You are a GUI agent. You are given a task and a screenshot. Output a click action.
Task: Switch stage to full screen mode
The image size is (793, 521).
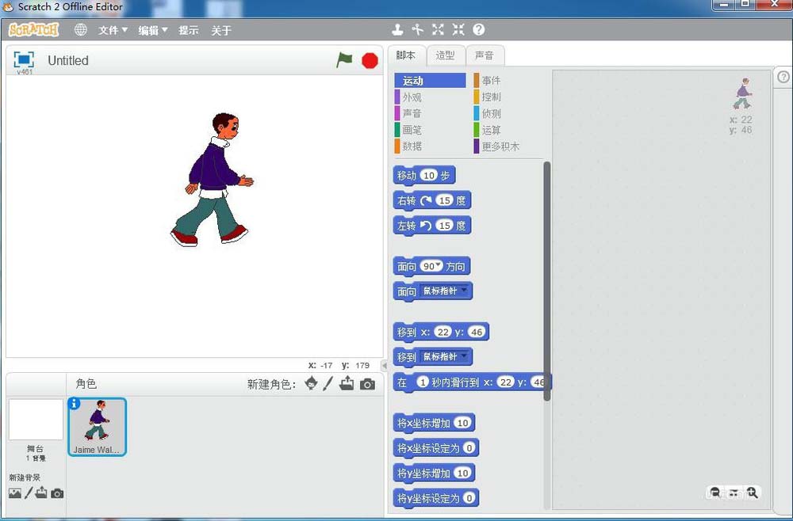pyautogui.click(x=24, y=59)
